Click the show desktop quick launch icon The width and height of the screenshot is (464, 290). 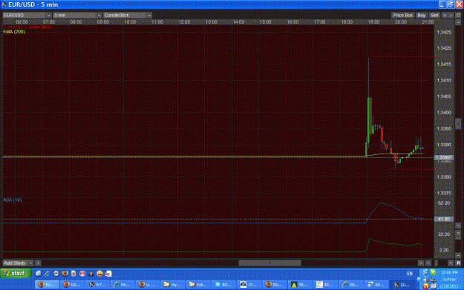(38, 274)
